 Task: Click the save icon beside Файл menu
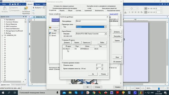click(10, 4)
